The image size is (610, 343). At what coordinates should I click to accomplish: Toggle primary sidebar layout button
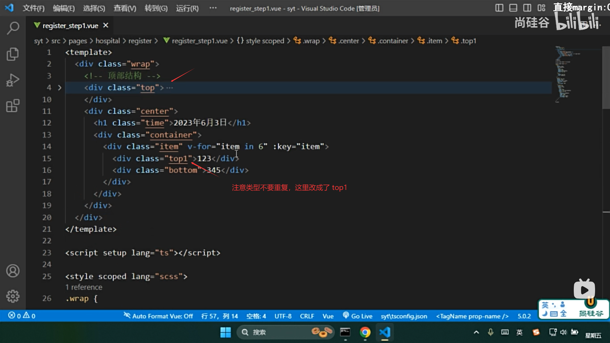coord(499,8)
